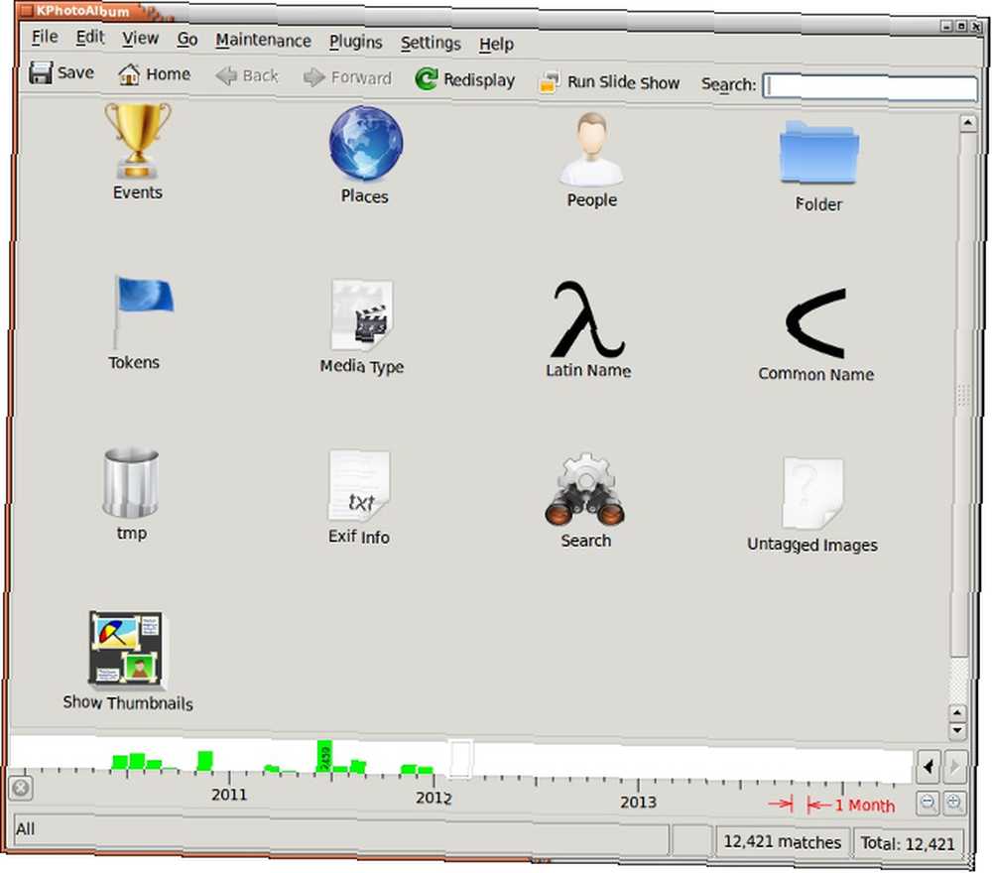Click the 12,421 matches status entry
992x873 pixels.
click(782, 842)
